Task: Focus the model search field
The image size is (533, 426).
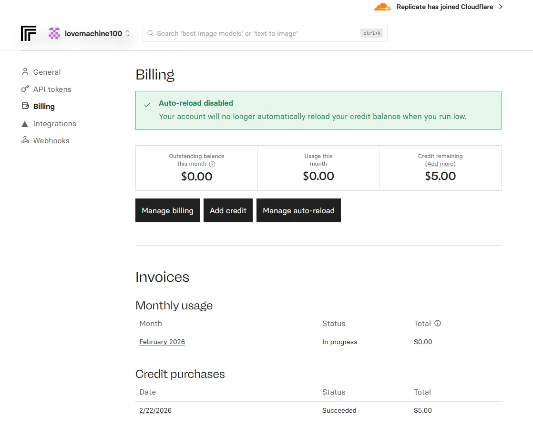Action: [265, 33]
